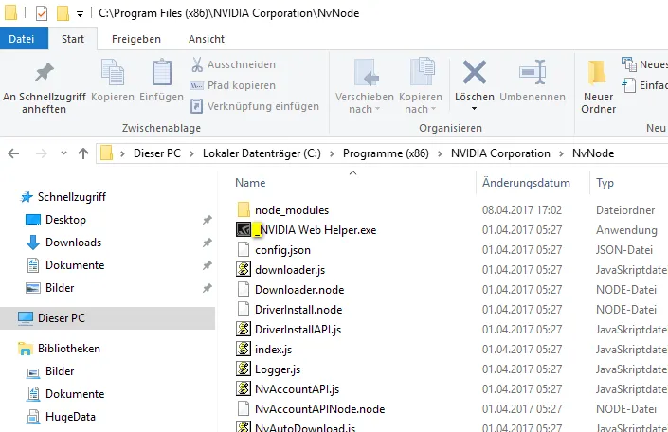This screenshot has height=432, width=668.
Task: Sort by Name column header
Action: [250, 183]
